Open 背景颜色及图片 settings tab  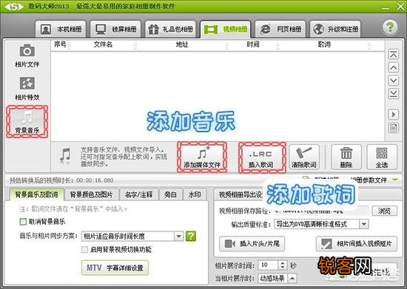click(91, 194)
